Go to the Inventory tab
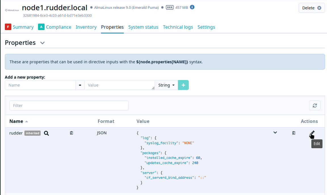This screenshot has width=327, height=195. (86, 27)
